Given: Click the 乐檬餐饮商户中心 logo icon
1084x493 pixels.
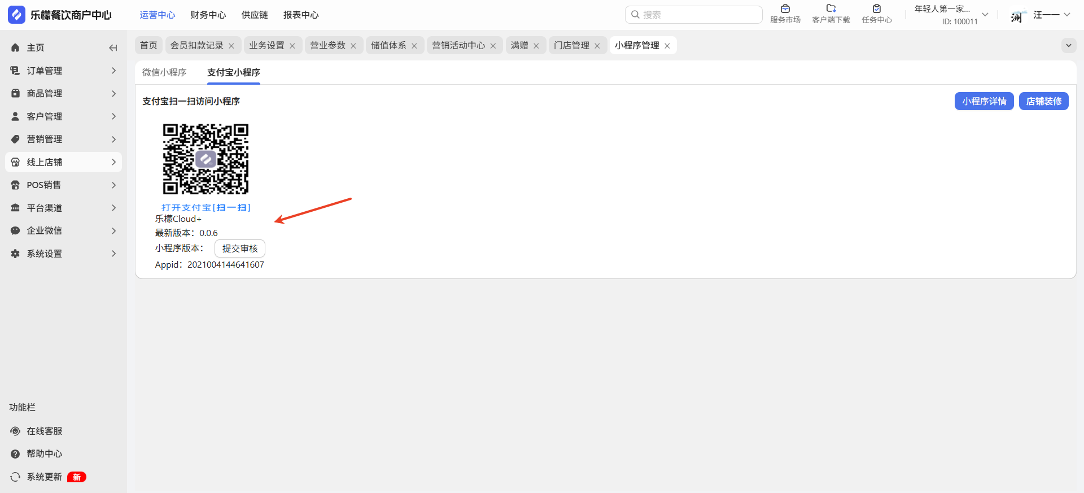Looking at the screenshot, I should click(16, 15).
